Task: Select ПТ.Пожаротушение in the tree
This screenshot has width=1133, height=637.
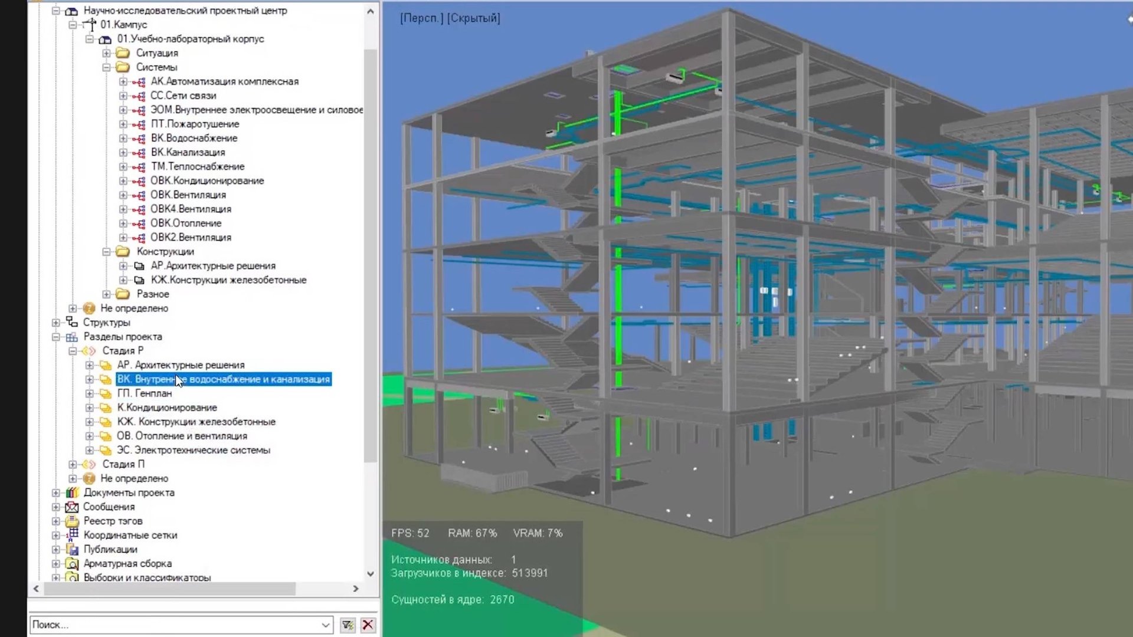Action: pos(195,124)
